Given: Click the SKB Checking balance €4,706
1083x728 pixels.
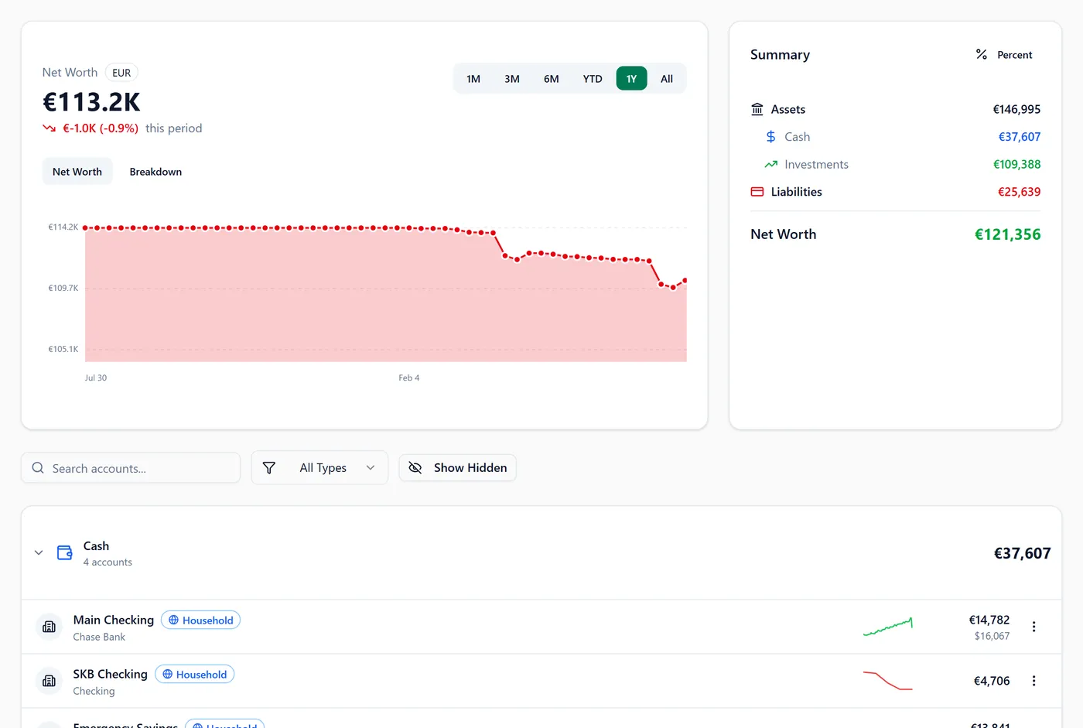Looking at the screenshot, I should coord(992,681).
